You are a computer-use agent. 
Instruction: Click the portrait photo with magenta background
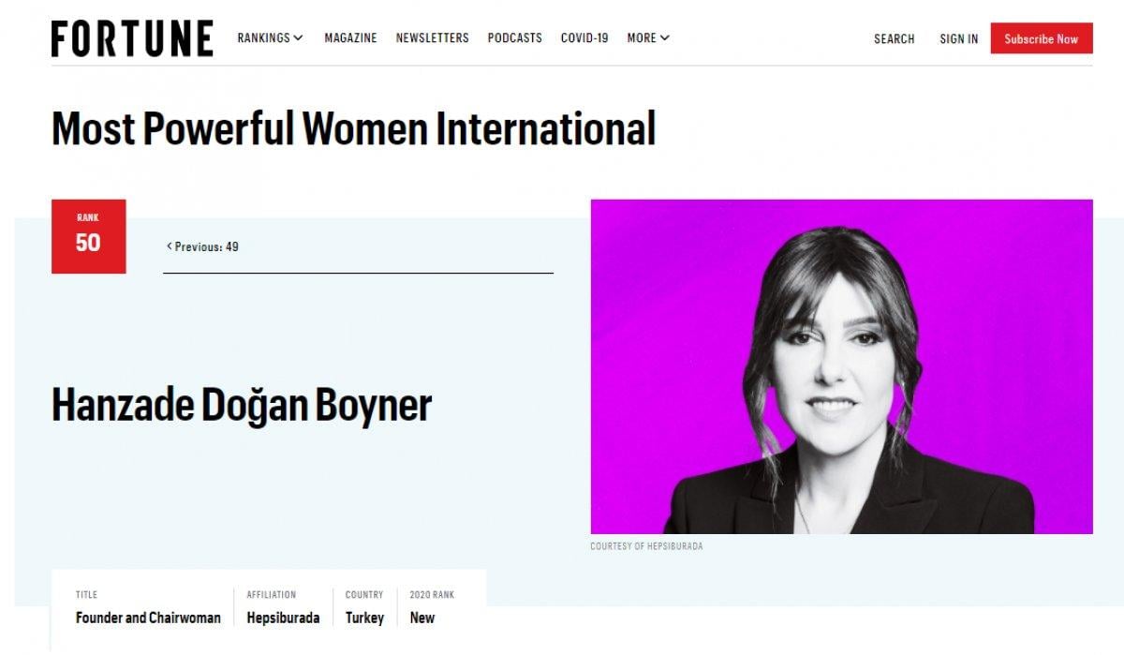841,366
